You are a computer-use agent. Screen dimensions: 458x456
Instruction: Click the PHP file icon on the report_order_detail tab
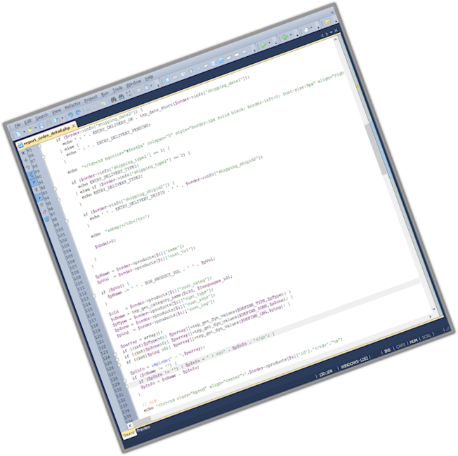click(21, 145)
